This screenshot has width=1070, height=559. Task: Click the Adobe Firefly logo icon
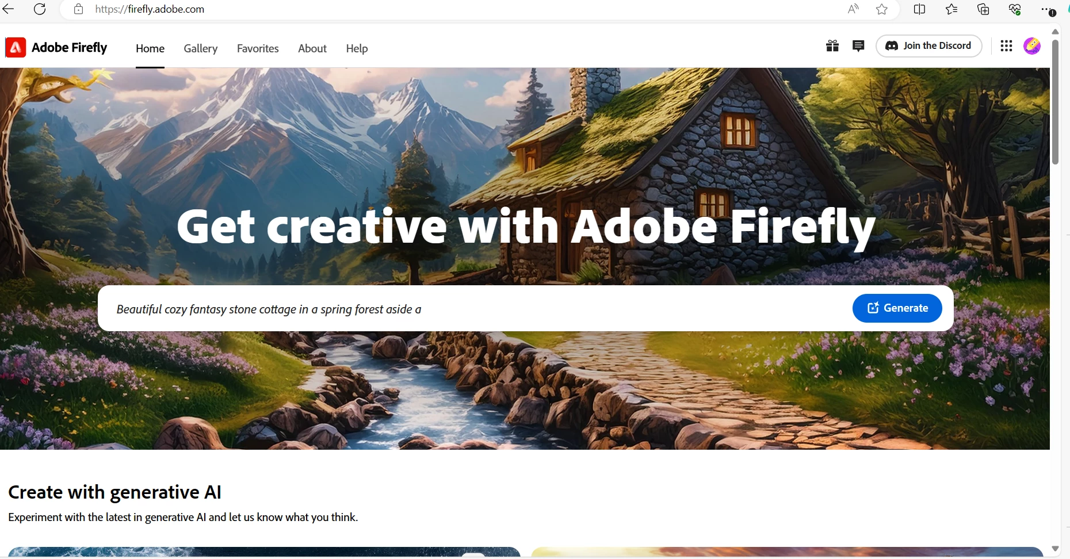(16, 48)
